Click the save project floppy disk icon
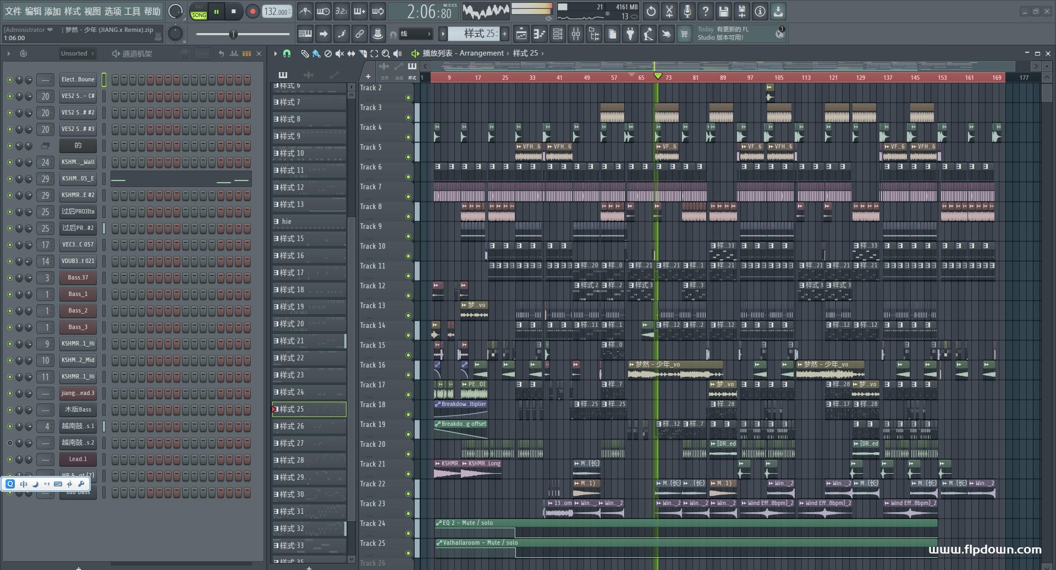 [724, 11]
